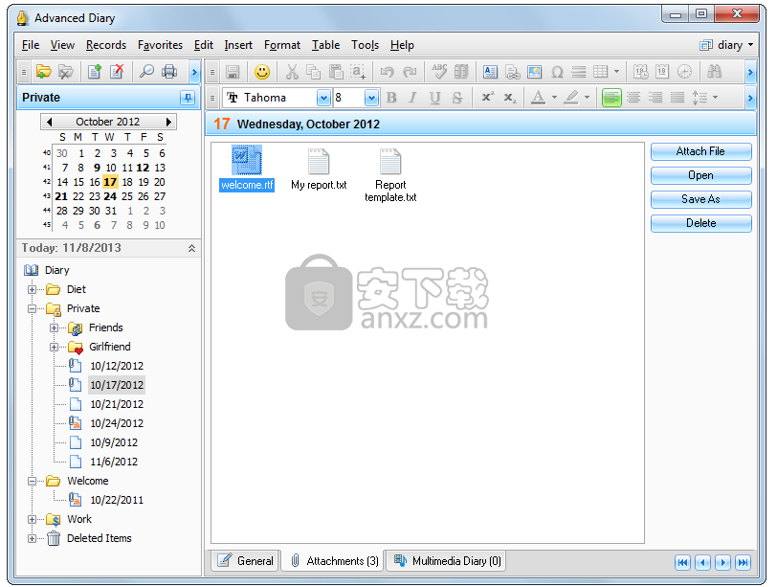The width and height of the screenshot is (777, 587).
Task: Open the line spacing dropdown arrow
Action: (x=715, y=98)
